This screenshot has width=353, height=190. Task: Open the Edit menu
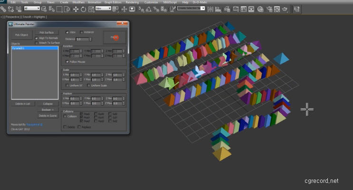pyautogui.click(x=13, y=2)
